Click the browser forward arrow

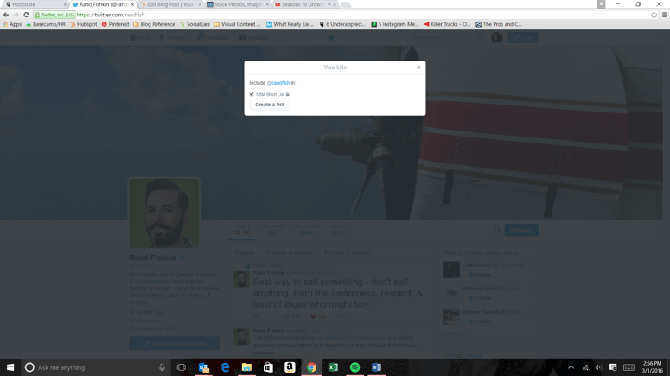16,15
